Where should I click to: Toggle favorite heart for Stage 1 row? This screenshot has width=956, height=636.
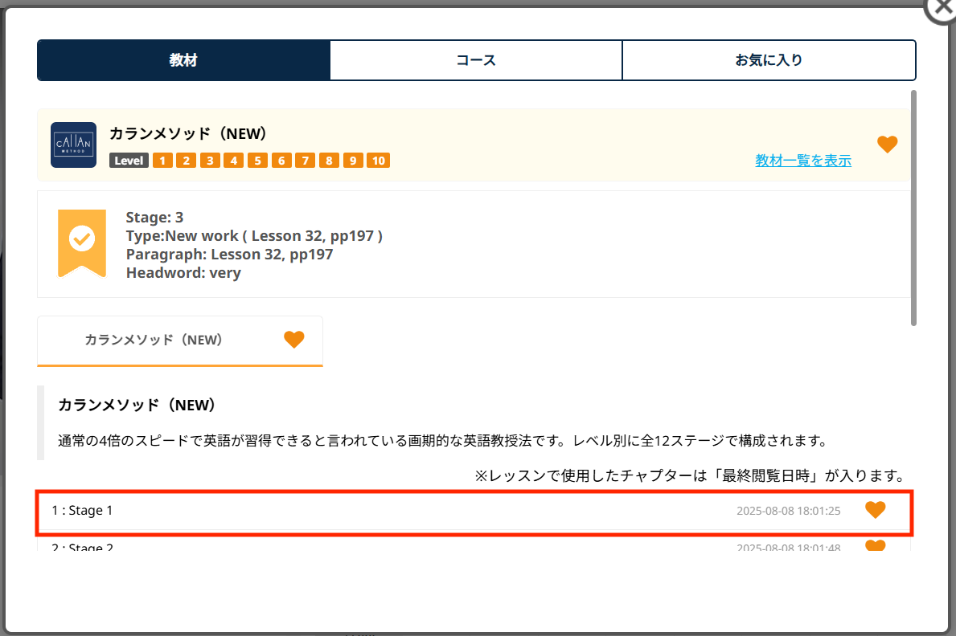(x=875, y=510)
